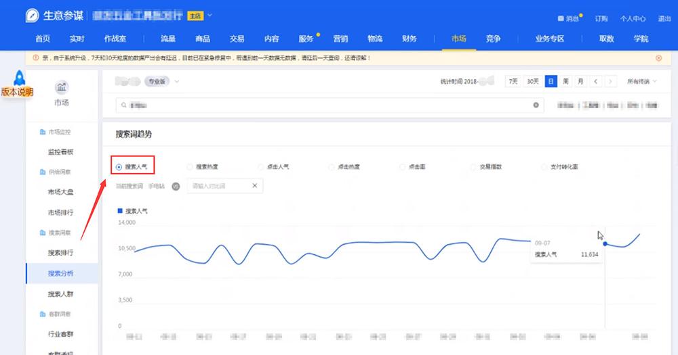The width and height of the screenshot is (678, 355).
Task: Go to previous date with left arrow
Action: click(596, 82)
